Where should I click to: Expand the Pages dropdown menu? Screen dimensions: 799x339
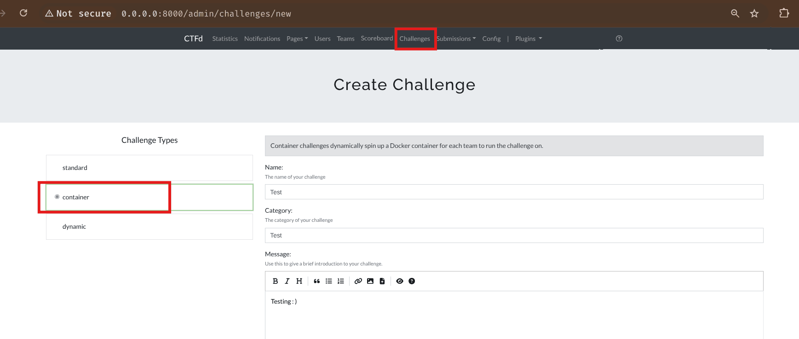point(297,39)
